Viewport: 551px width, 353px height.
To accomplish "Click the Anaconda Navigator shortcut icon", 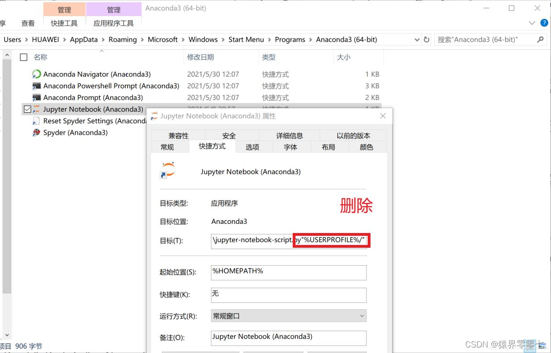I will (x=36, y=74).
